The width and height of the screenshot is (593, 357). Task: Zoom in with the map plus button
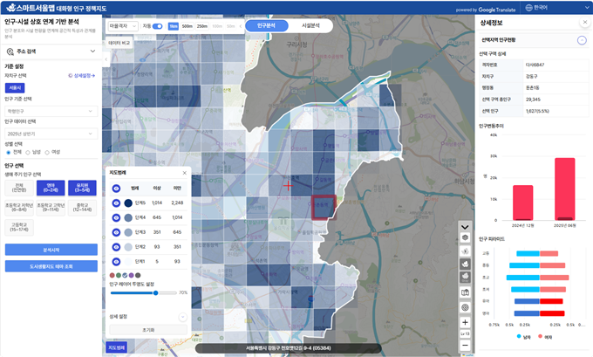pos(465,322)
